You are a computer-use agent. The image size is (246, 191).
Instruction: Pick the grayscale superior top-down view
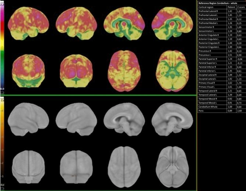point(124,167)
